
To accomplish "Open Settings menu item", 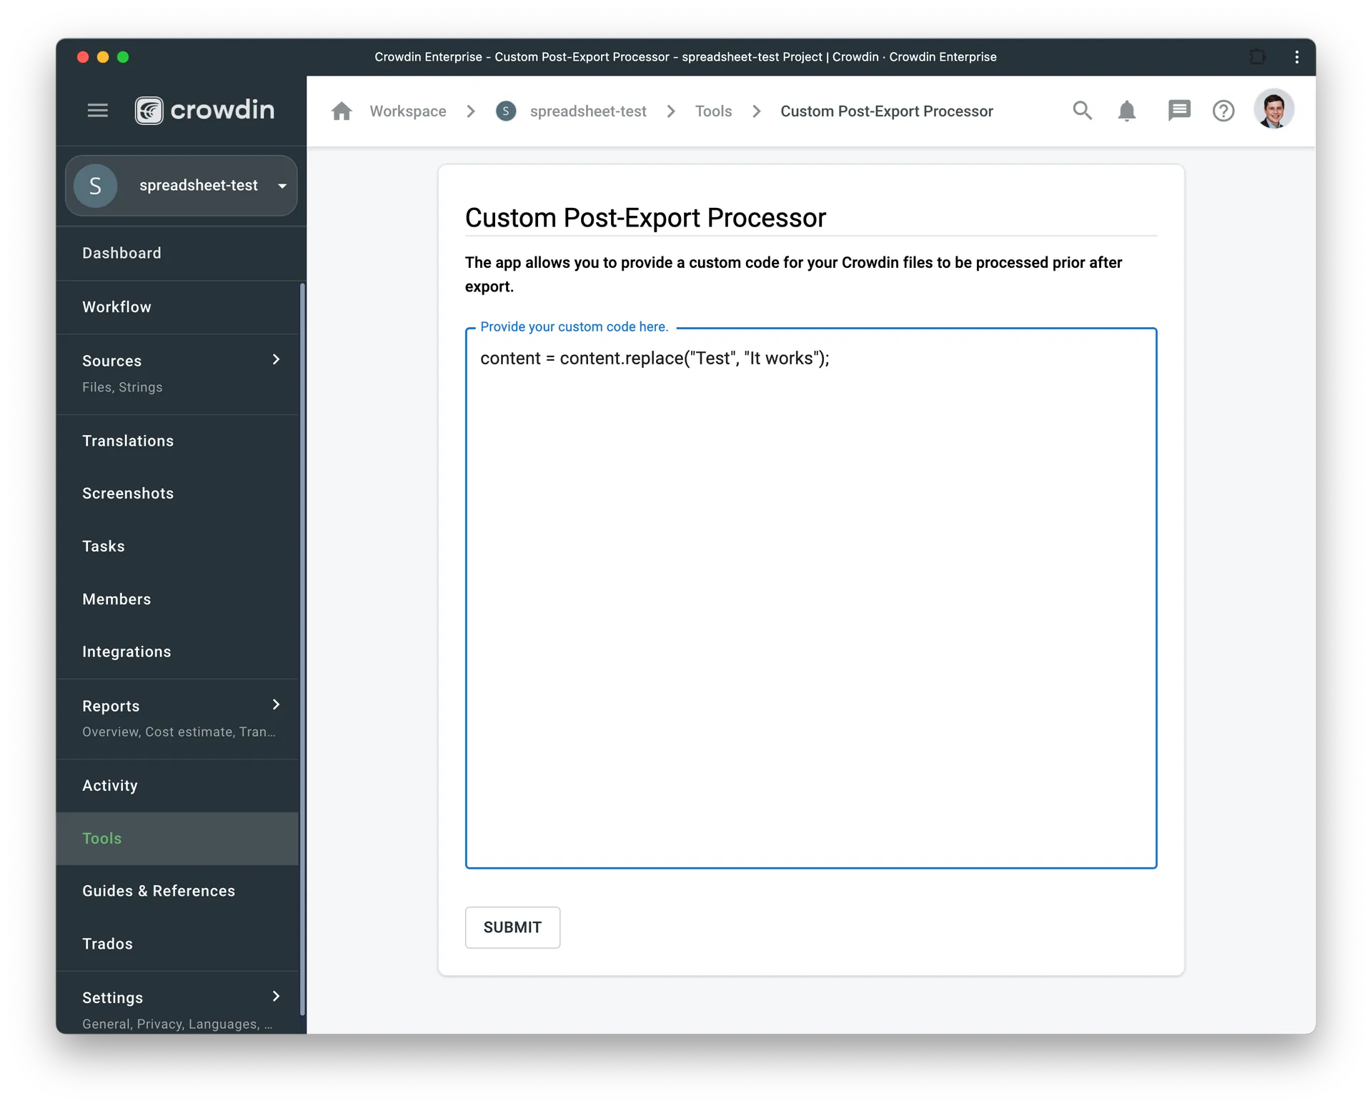I will pyautogui.click(x=177, y=1003).
